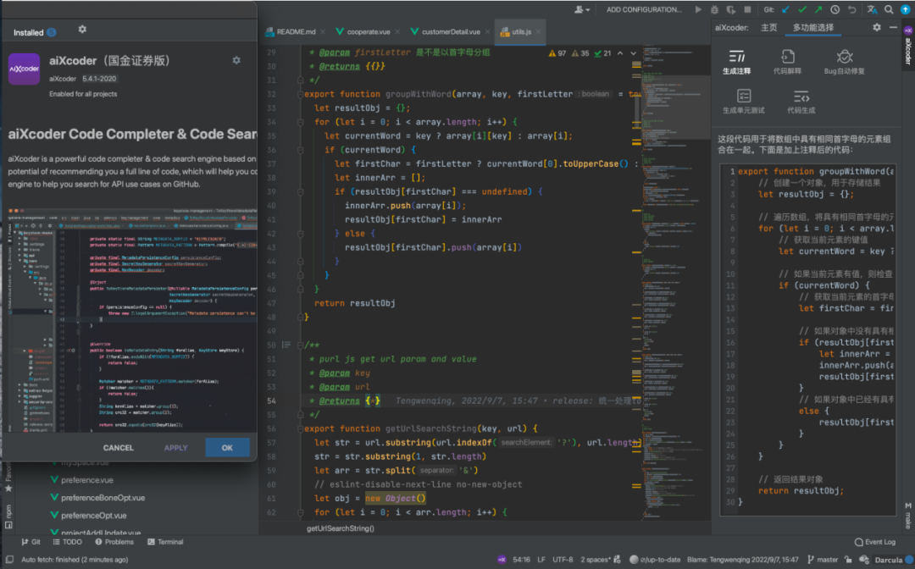Image resolution: width=915 pixels, height=569 pixels.
Task: Open the LF line separator selector
Action: tap(541, 560)
